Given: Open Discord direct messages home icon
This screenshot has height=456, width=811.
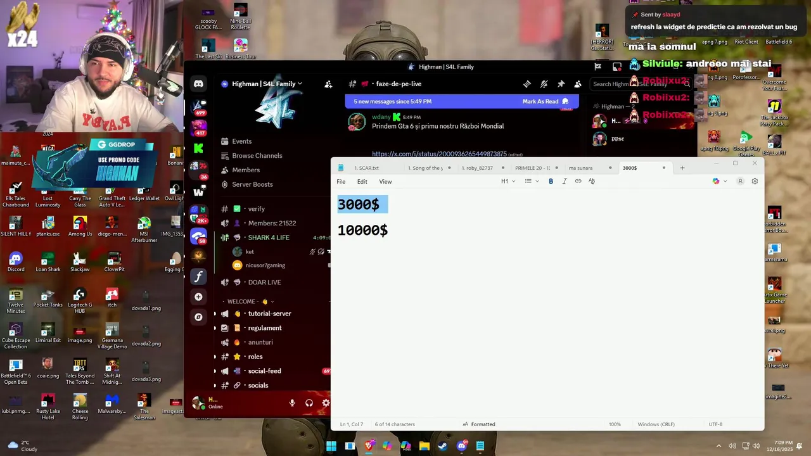Looking at the screenshot, I should [x=198, y=84].
